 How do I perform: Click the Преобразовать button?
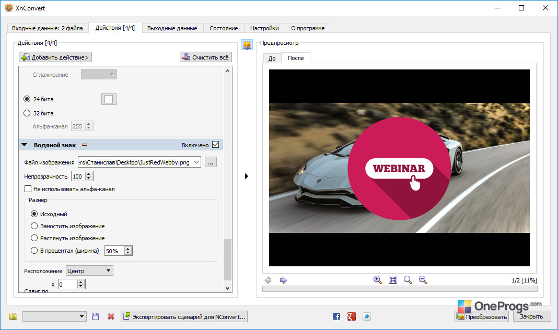click(x=482, y=316)
